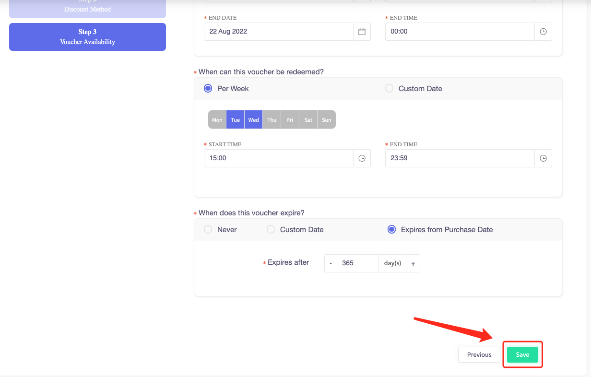Click 'When can this voucher be redeemed?' label
This screenshot has height=377, width=591.
point(261,72)
